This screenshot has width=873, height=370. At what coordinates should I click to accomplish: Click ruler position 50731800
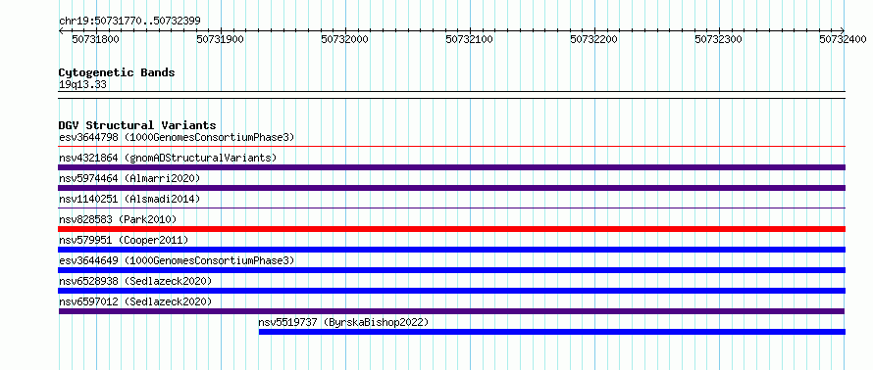[96, 40]
